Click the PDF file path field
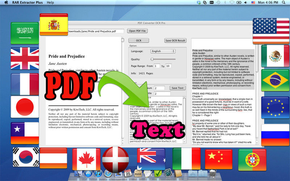 [96, 31]
